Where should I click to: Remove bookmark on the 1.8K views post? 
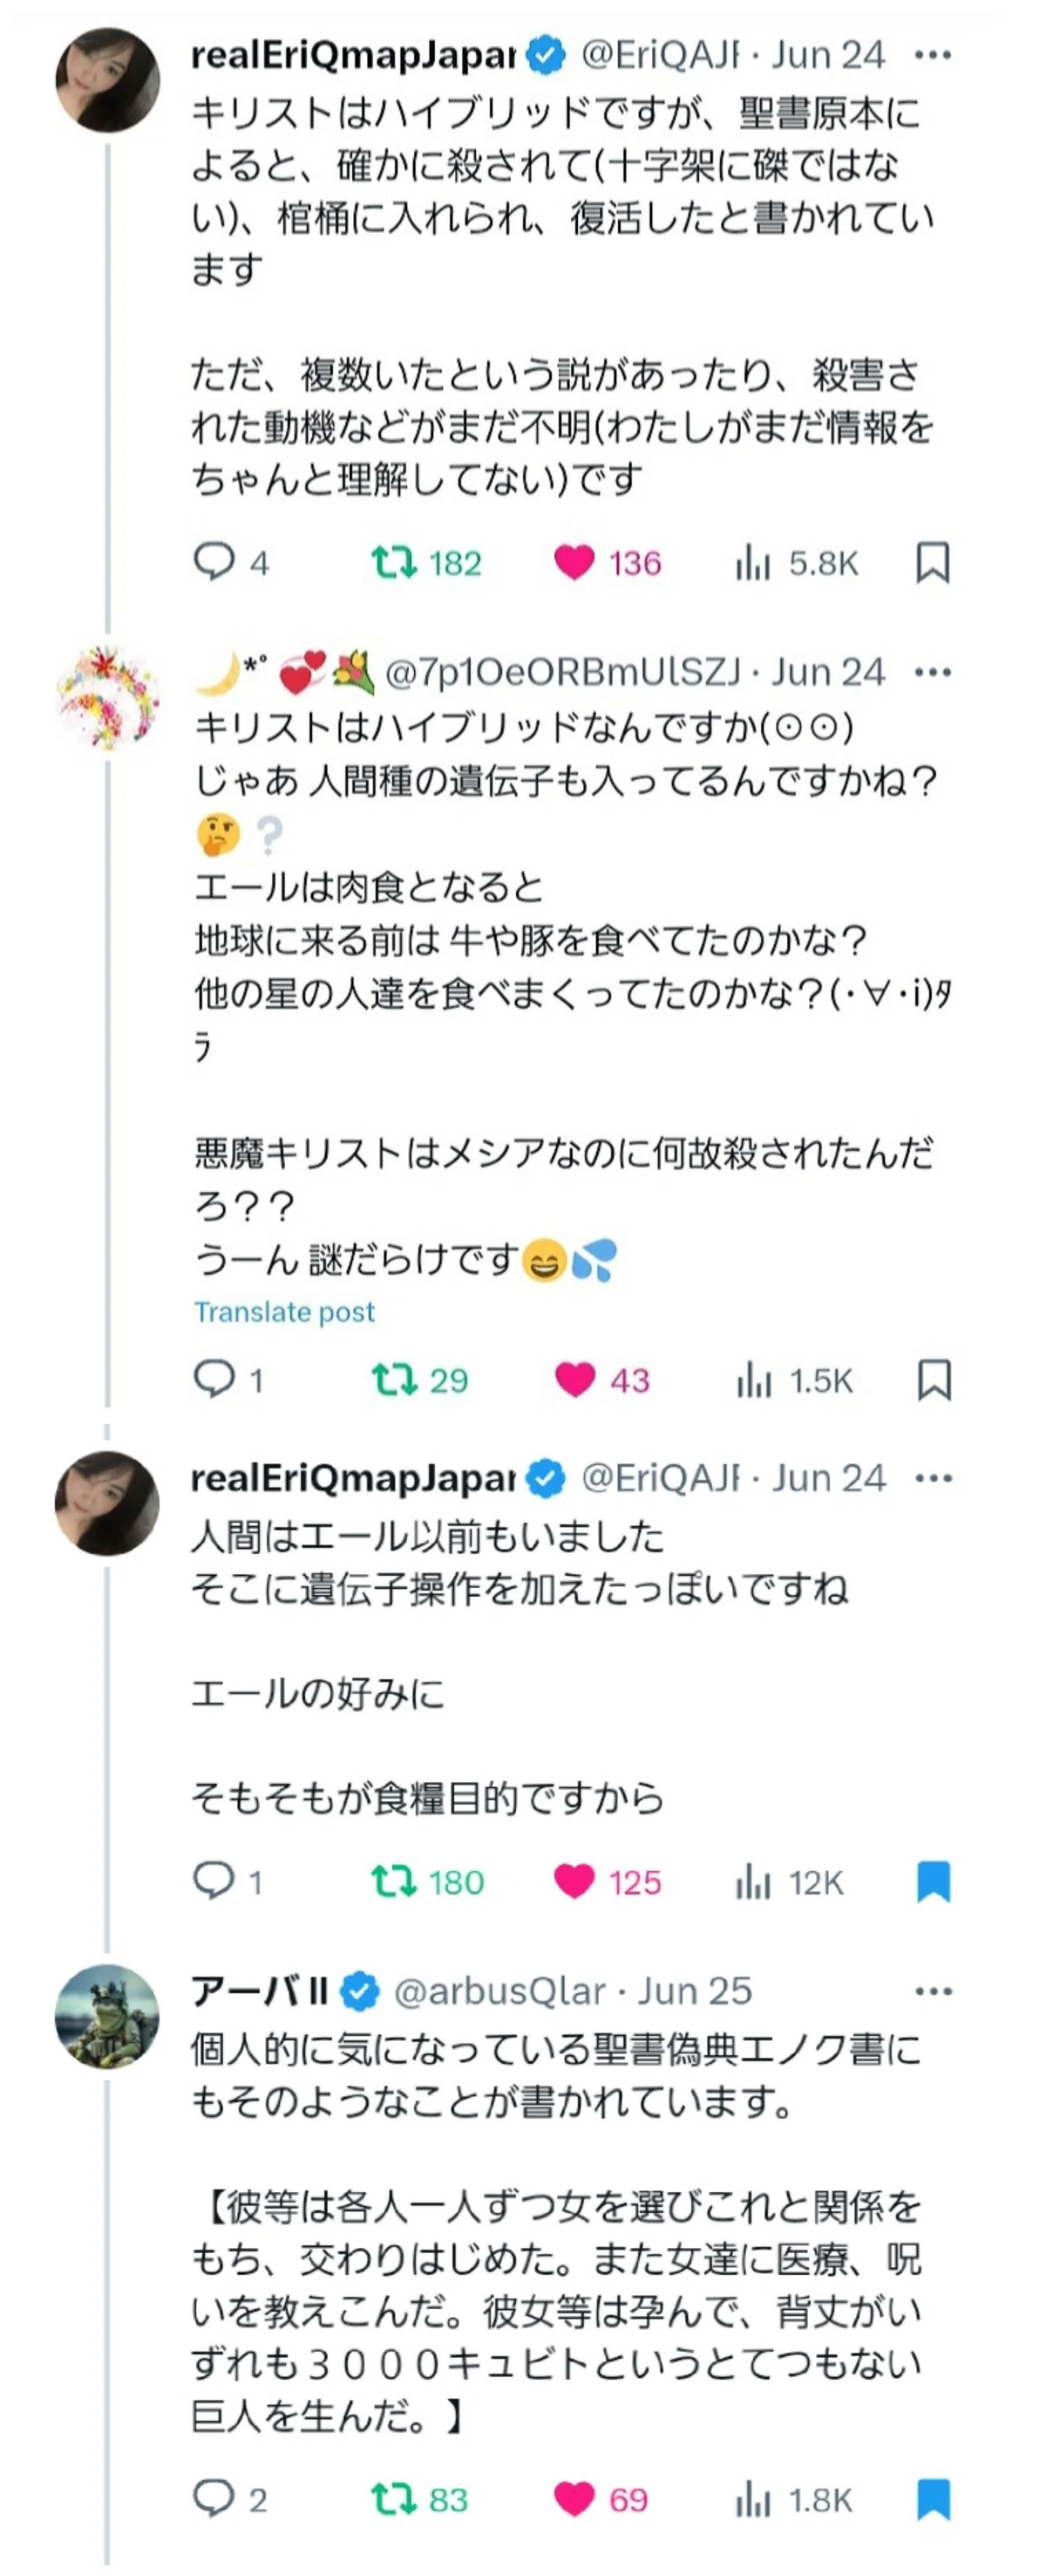[x=934, y=2499]
